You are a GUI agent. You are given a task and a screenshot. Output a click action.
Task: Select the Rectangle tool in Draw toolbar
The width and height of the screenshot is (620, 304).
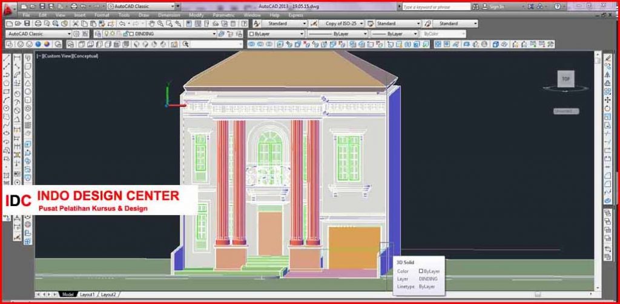tap(7, 92)
